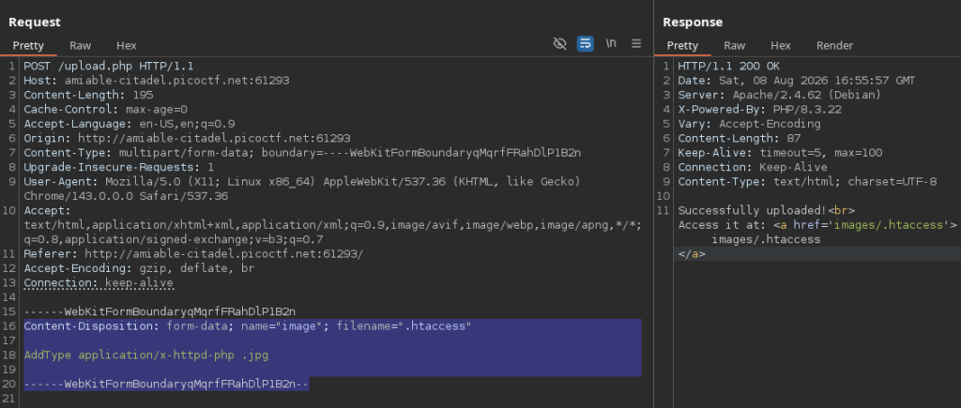Toggle hide non-printable characters eye icon
Screen dimensions: 961x408
tap(559, 44)
